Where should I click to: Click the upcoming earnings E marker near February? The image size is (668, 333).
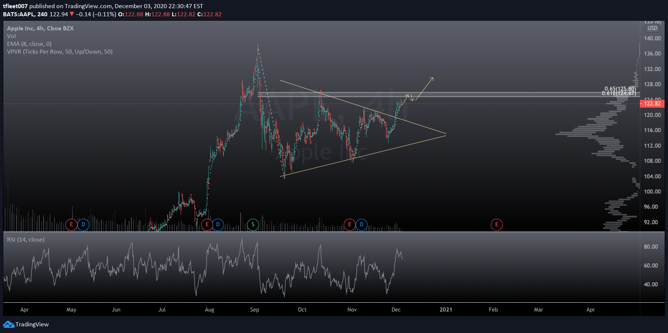(x=497, y=225)
